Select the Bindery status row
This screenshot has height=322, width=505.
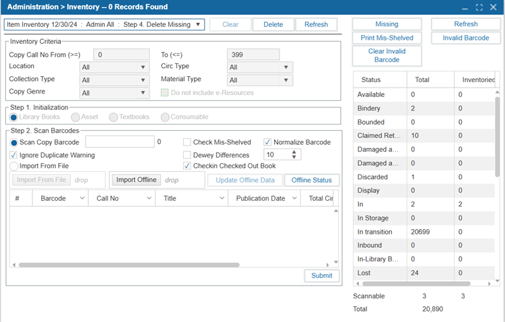[424, 108]
